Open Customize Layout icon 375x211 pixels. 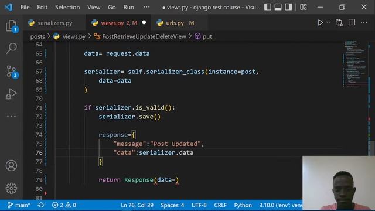(x=304, y=7)
